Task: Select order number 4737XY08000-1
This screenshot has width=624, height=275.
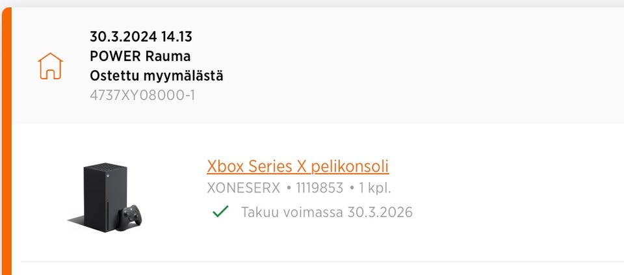Action: (142, 95)
